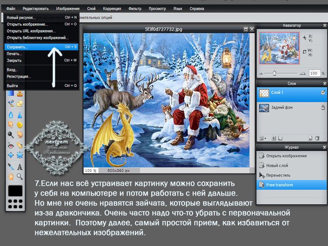This screenshot has height=246, width=328.
Task: Maximize the 5f3f0d727732.jpg image window
Action: pos(246,29)
